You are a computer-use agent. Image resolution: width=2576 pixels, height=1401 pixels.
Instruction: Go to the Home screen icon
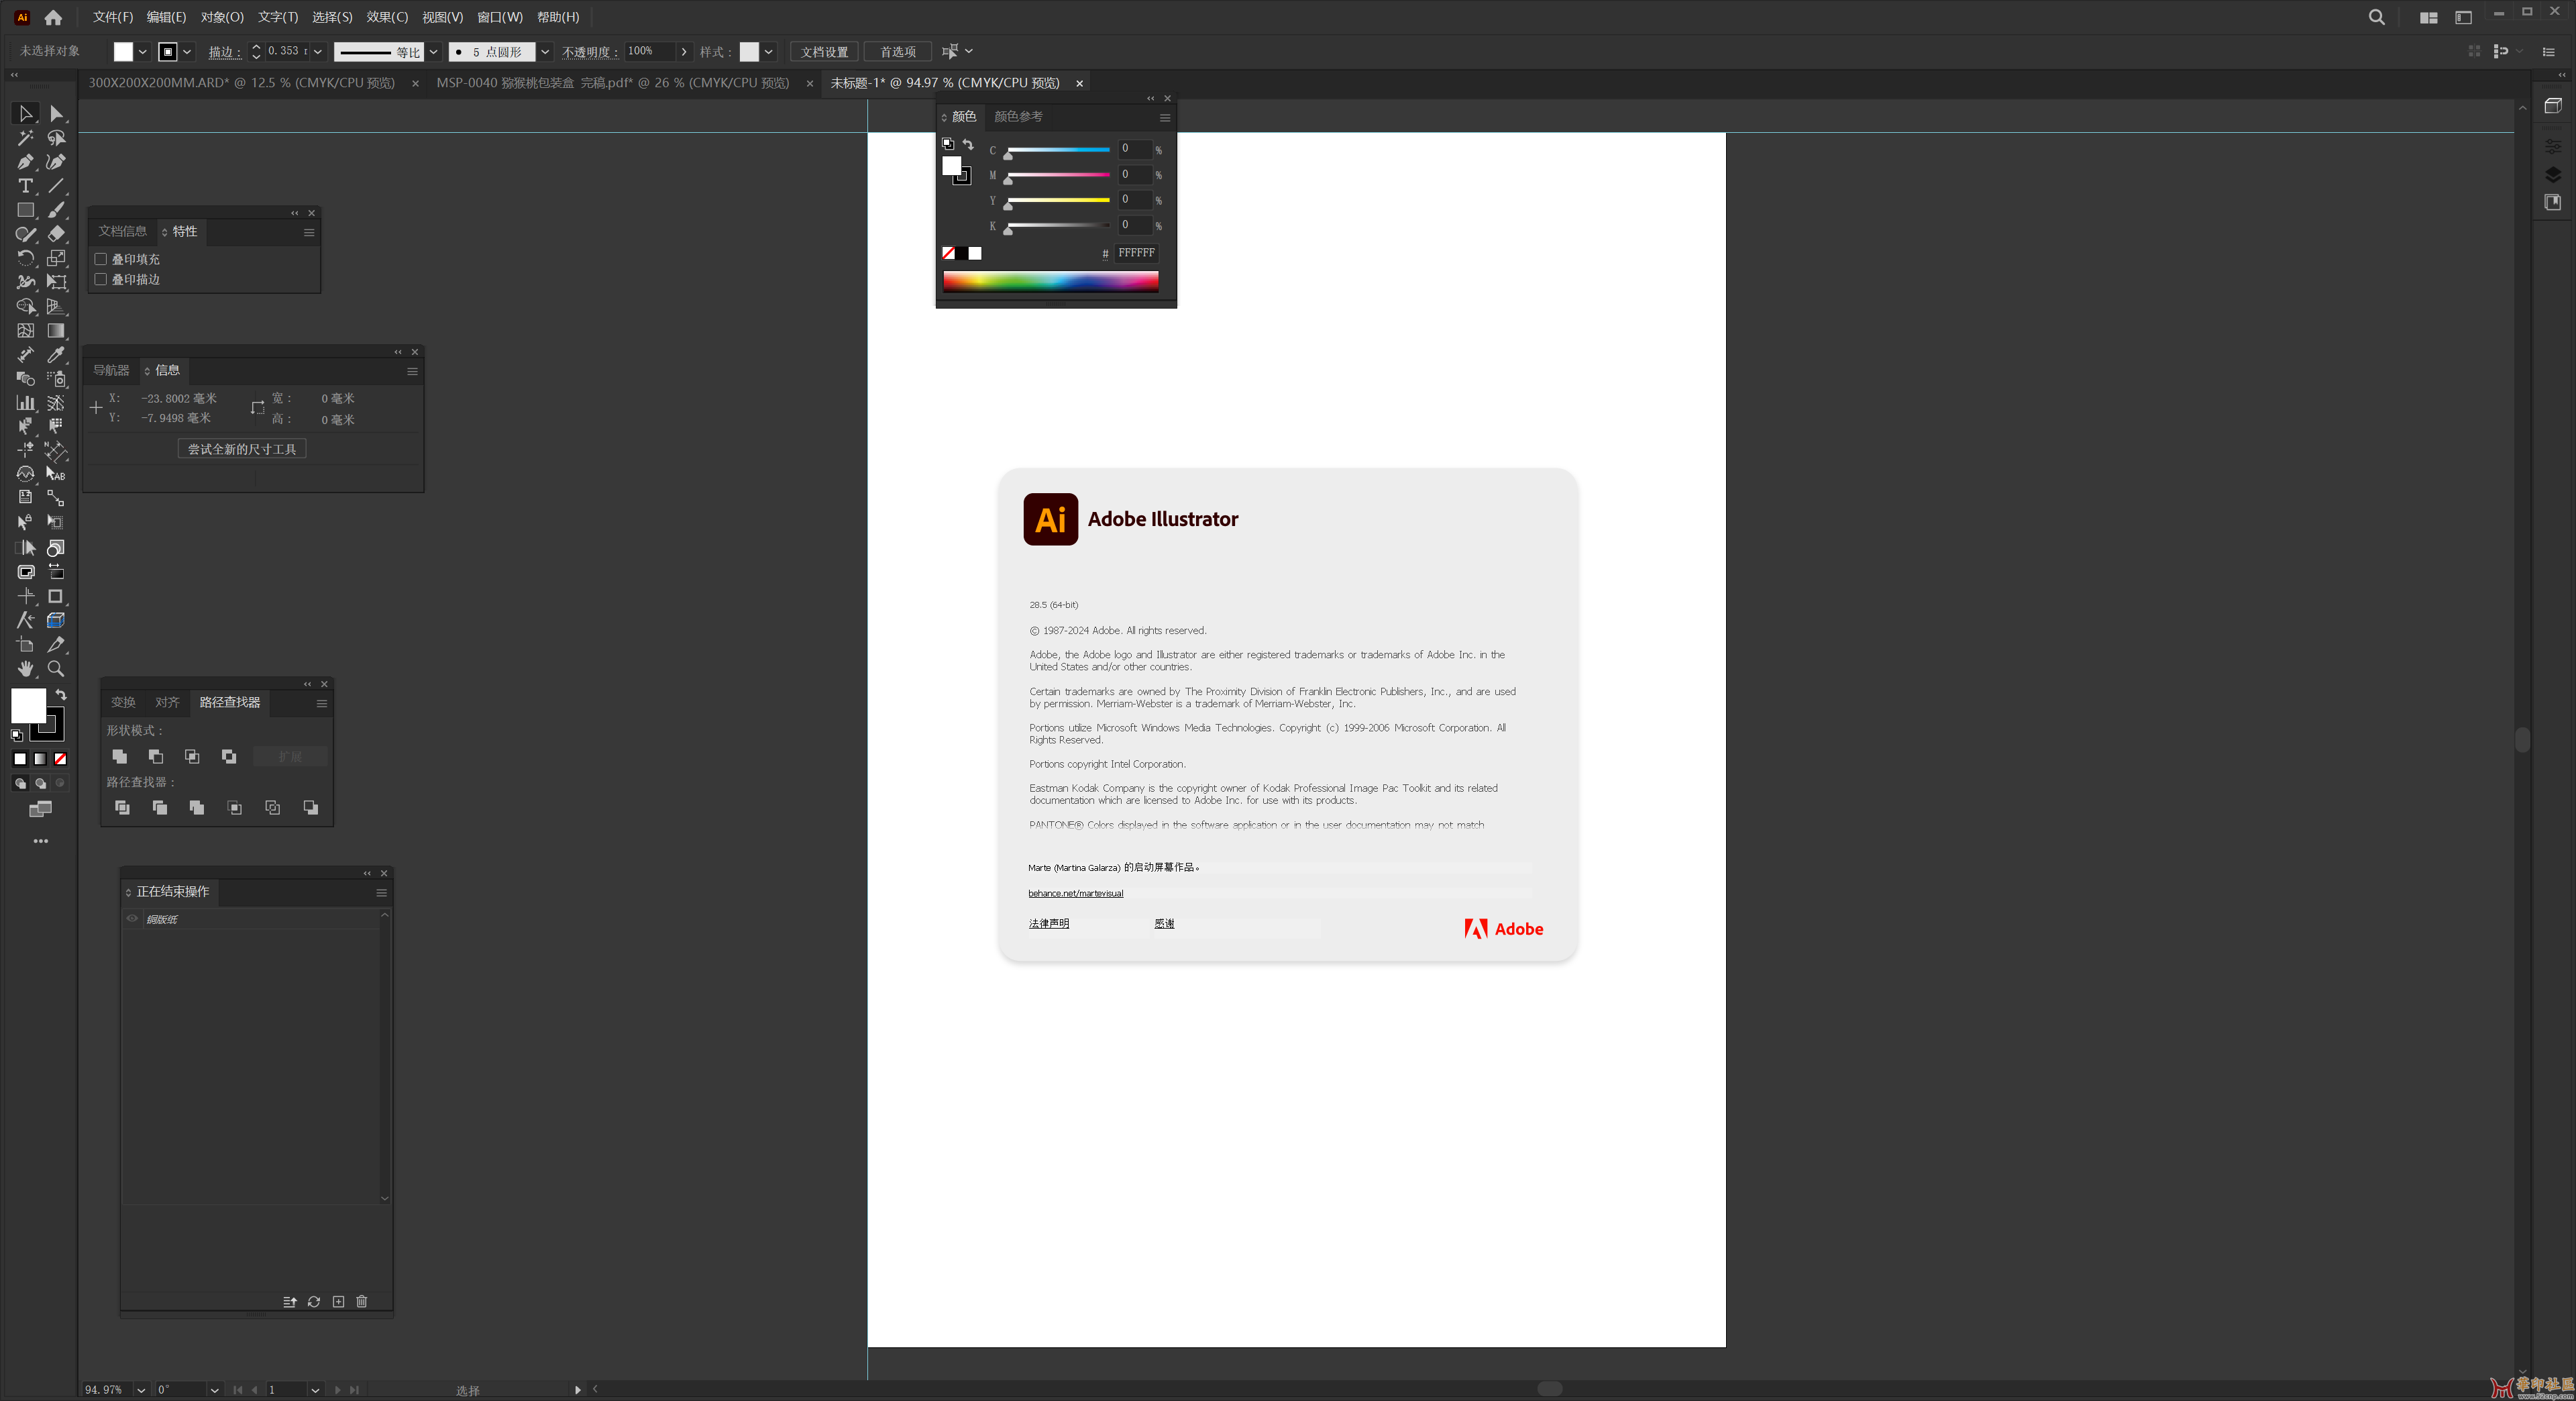coord(53,17)
